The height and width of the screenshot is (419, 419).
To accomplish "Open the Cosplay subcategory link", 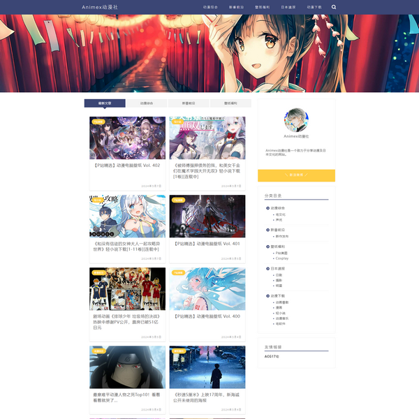I will click(x=281, y=258).
